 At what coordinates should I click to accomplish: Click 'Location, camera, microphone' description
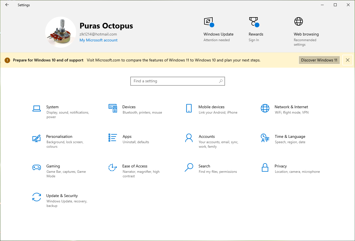coord(297,172)
